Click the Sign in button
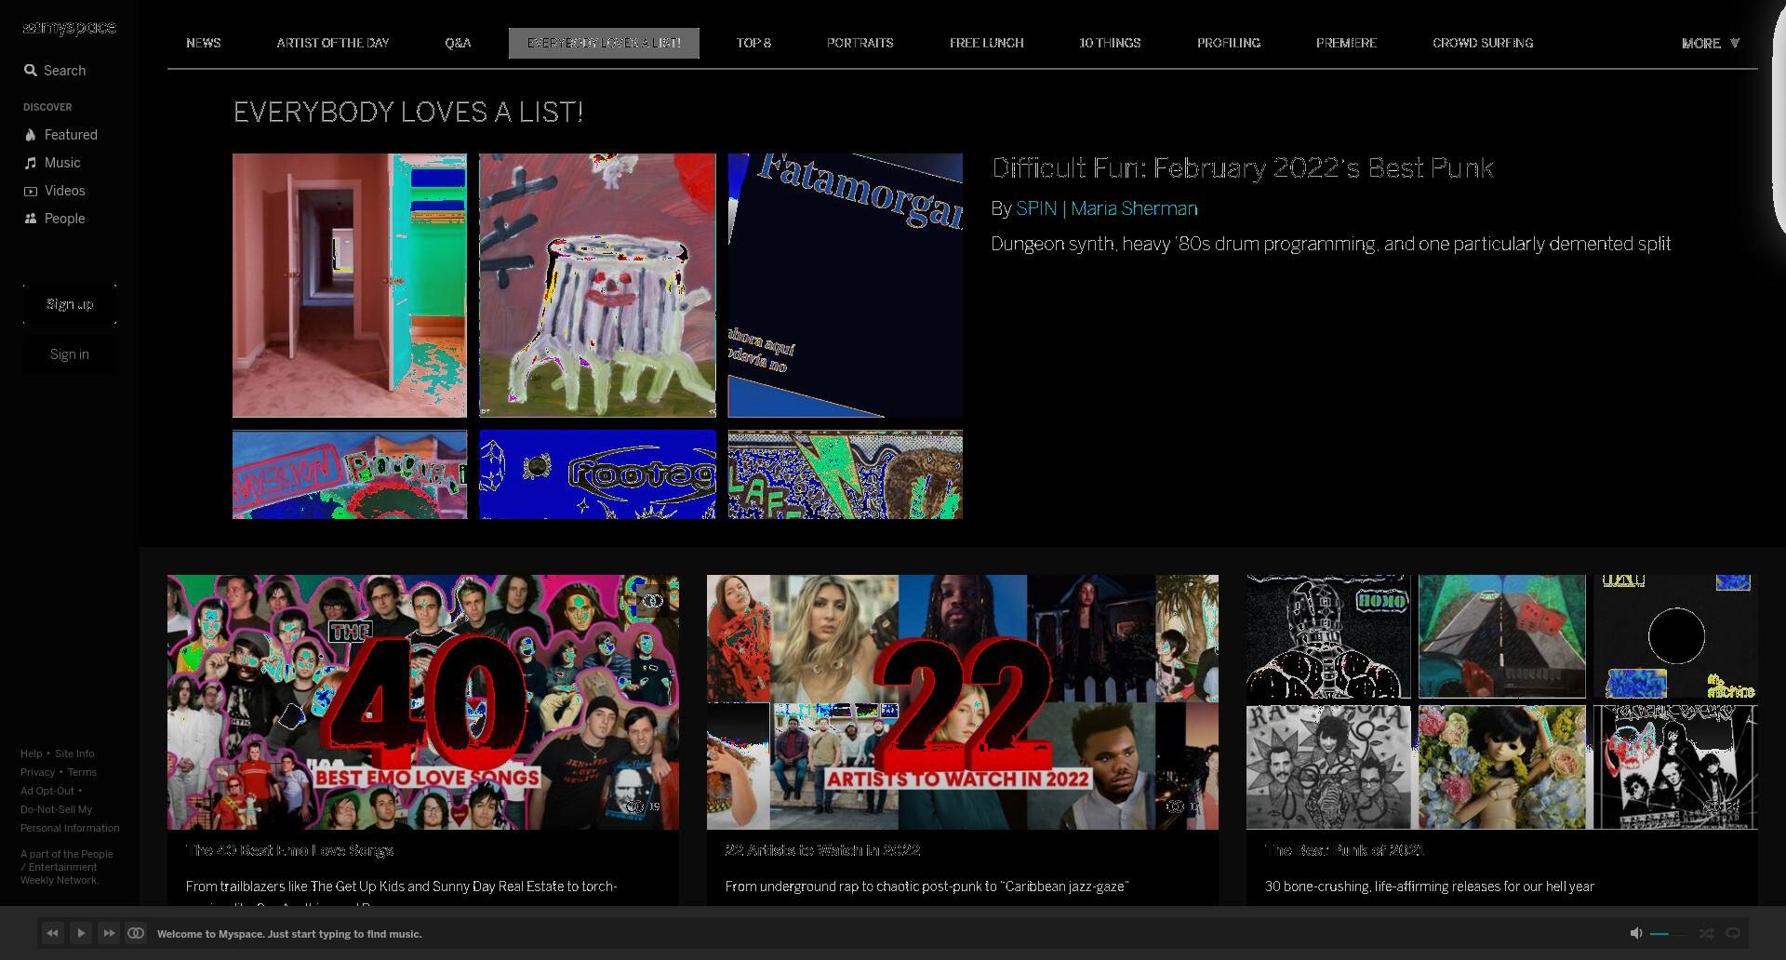 coord(70,354)
